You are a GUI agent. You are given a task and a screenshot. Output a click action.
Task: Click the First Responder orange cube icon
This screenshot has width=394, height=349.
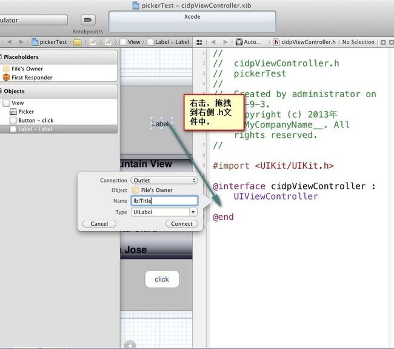point(6,78)
